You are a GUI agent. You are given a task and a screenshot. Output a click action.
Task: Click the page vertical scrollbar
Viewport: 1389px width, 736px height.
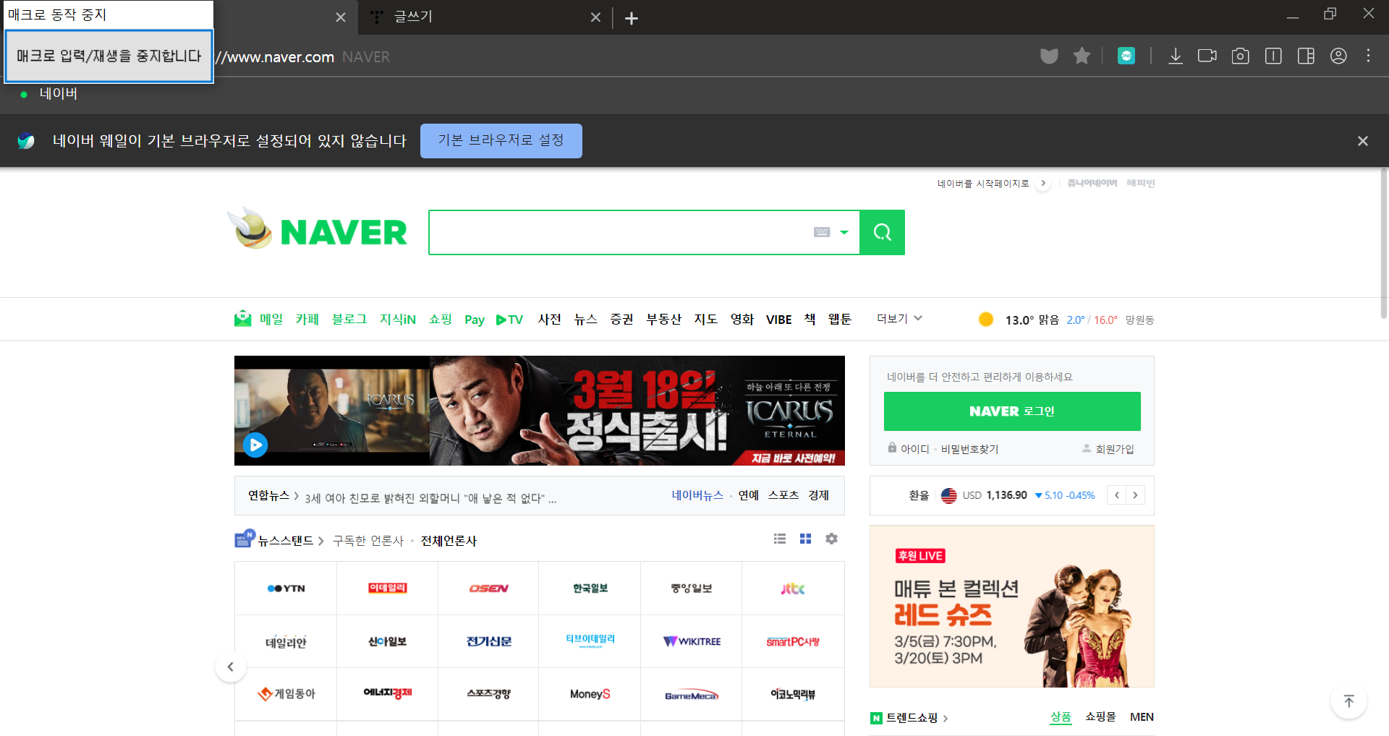(x=1383, y=243)
